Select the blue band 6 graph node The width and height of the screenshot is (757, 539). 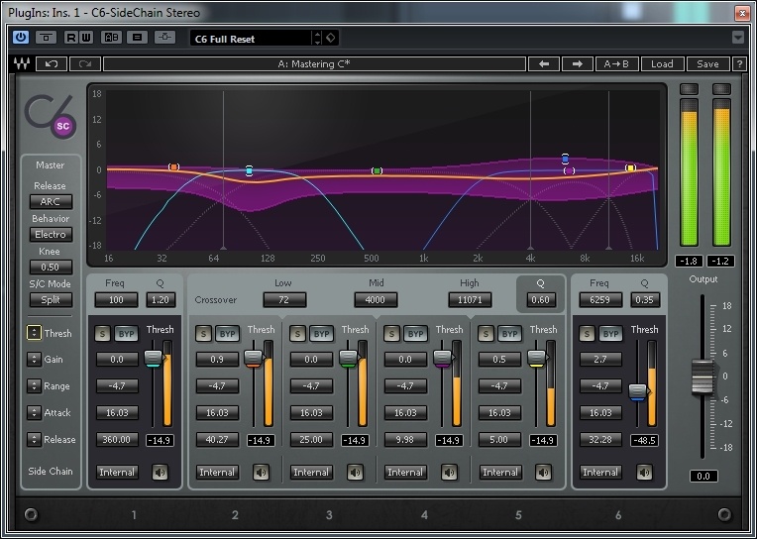coord(566,159)
